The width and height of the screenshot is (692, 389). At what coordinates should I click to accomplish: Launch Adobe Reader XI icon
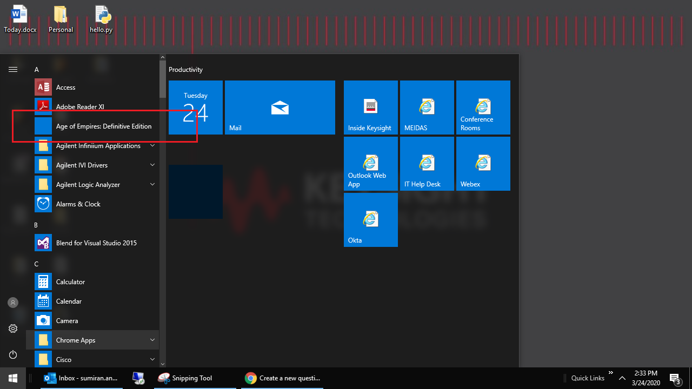tap(43, 107)
